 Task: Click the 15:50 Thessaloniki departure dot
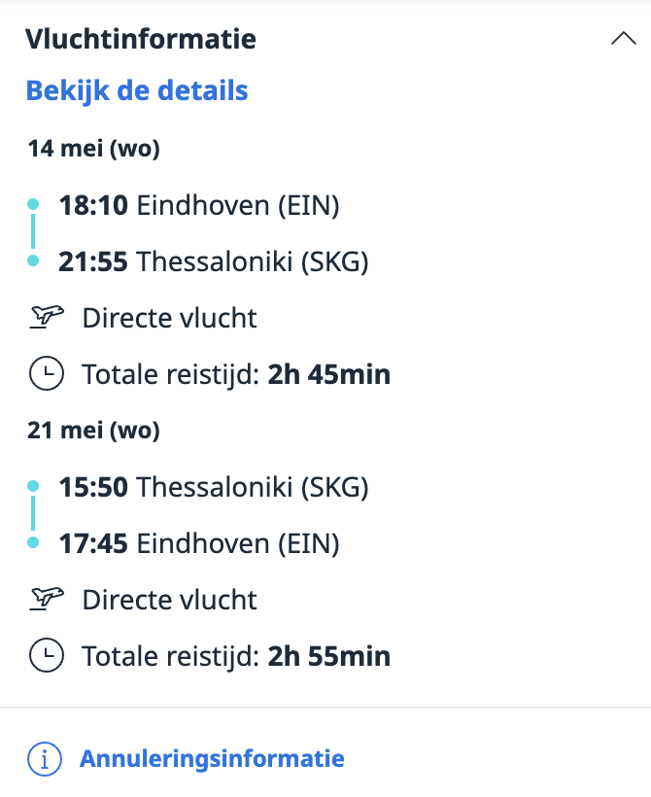point(33,485)
